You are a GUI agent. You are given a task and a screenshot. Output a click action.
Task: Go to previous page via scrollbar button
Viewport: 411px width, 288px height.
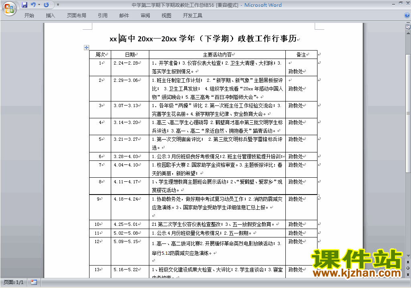pos(408,262)
